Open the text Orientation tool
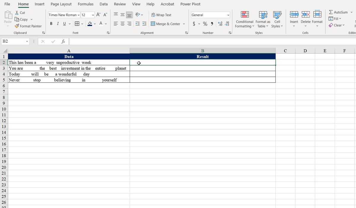Viewport: 356px width, 208px height. tap(138, 15)
